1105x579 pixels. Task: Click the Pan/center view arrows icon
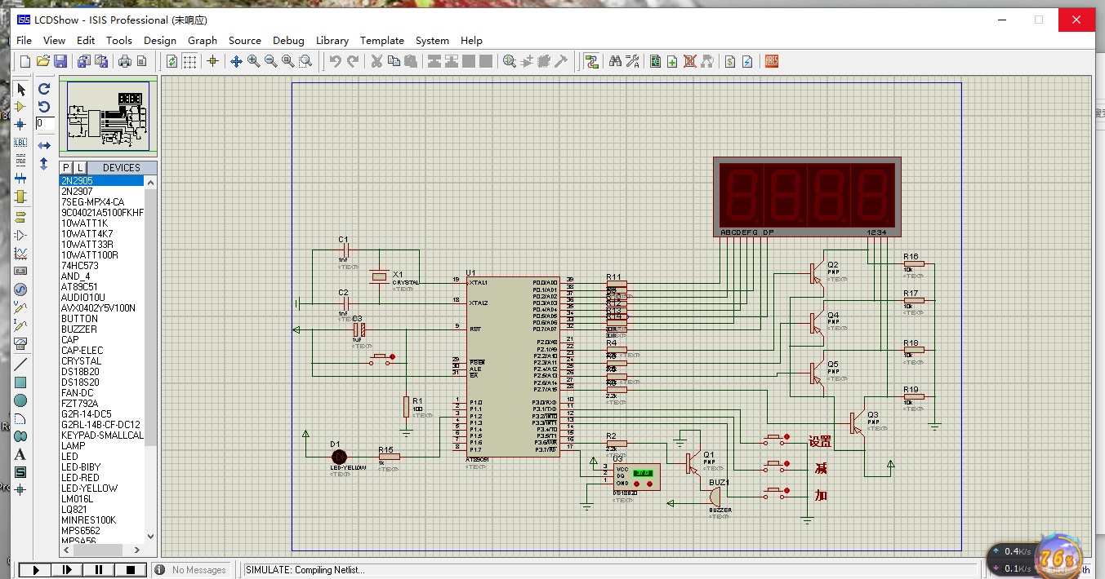[236, 61]
